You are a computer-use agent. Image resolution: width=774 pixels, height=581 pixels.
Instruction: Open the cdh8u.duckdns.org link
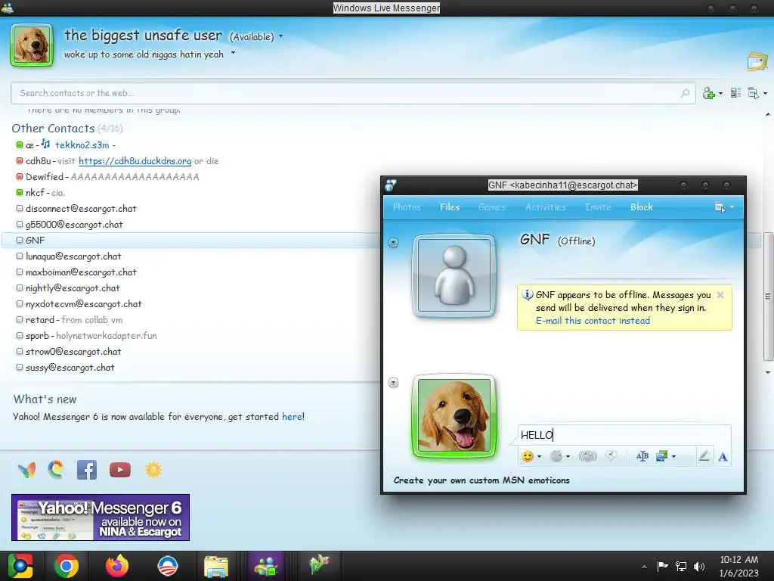135,161
